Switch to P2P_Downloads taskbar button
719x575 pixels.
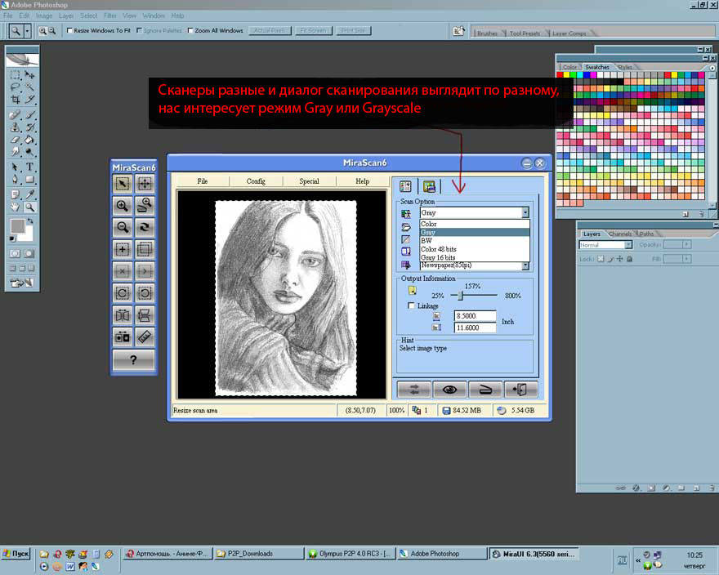259,554
